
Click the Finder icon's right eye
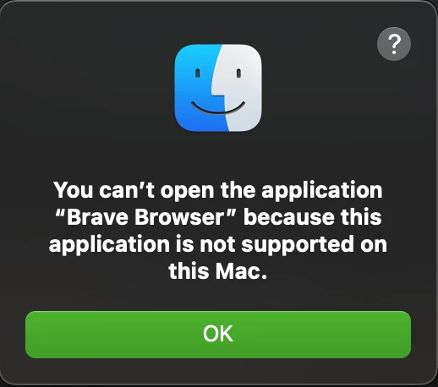[238, 74]
